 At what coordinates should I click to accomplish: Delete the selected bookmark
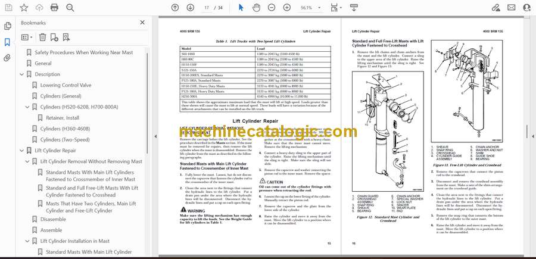coord(42,38)
